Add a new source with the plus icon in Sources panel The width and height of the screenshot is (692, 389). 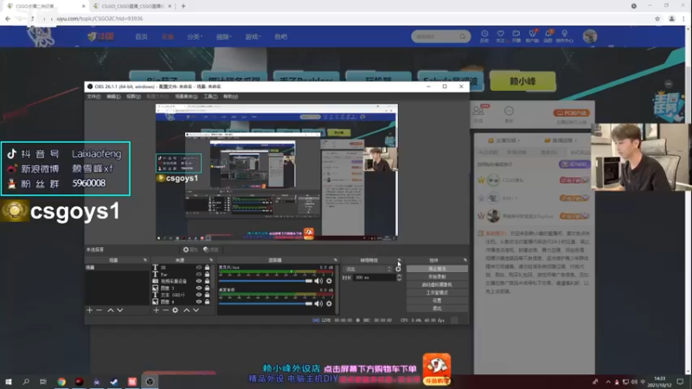pyautogui.click(x=156, y=310)
